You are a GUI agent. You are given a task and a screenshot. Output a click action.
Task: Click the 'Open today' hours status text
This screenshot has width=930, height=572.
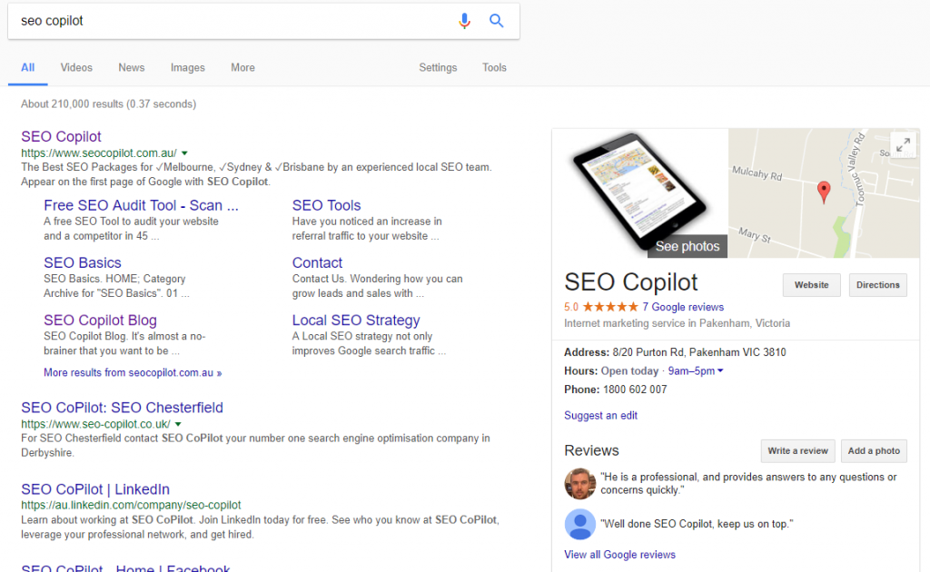630,371
